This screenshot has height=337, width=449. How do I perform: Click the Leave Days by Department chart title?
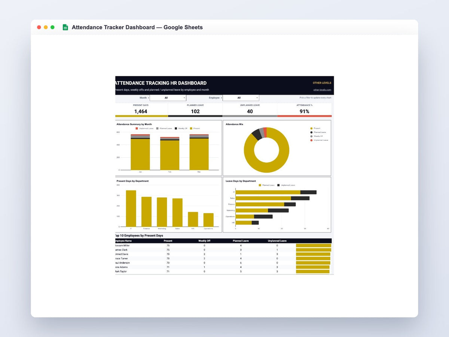pos(241,181)
